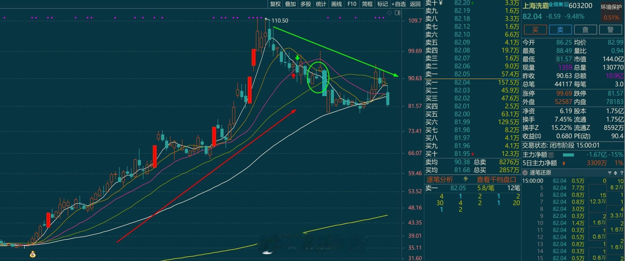Click the latest price 82.04 under the stock name

click(x=532, y=16)
